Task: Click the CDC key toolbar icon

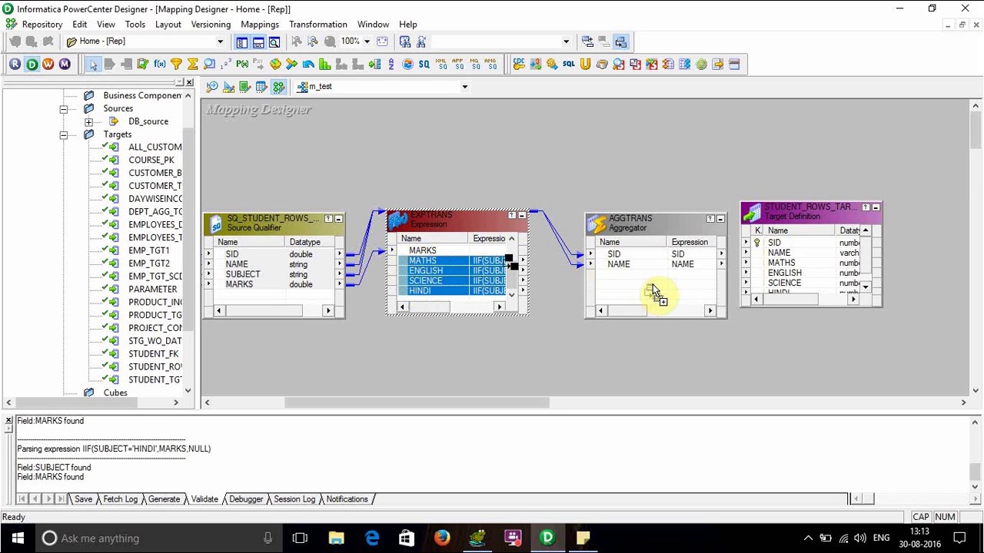Action: tap(519, 65)
